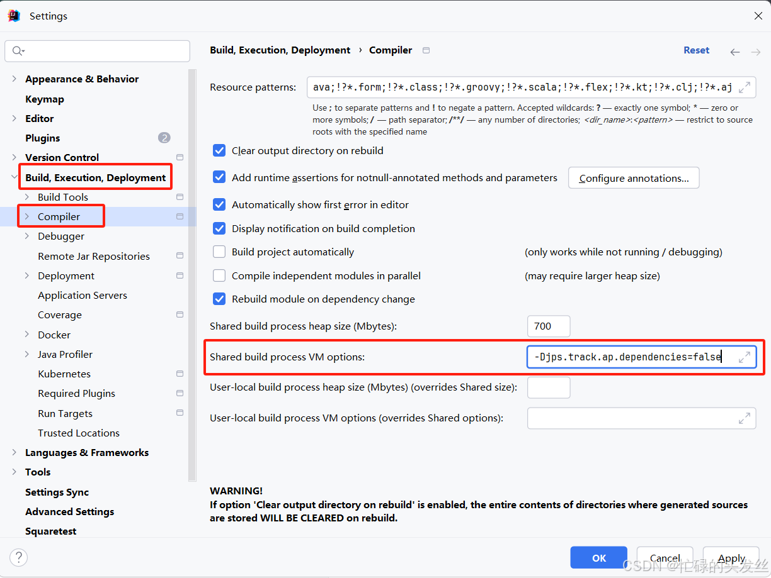The width and height of the screenshot is (771, 578).
Task: Click Cancel button
Action: (665, 557)
